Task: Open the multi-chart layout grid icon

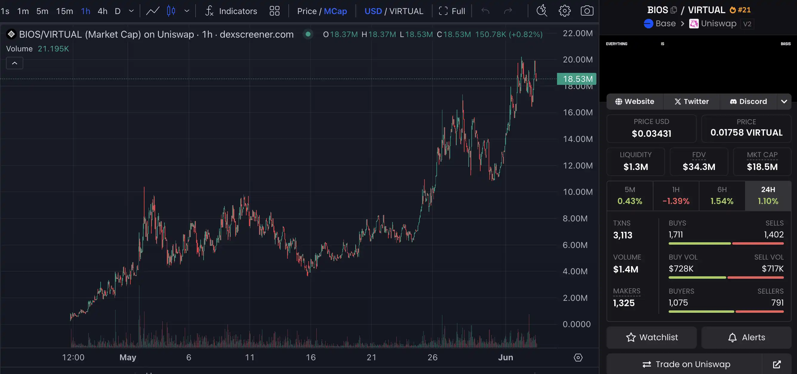Action: 274,11
